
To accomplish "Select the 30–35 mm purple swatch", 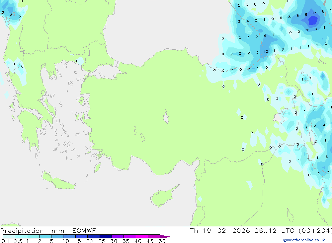I will [x=118, y=236].
